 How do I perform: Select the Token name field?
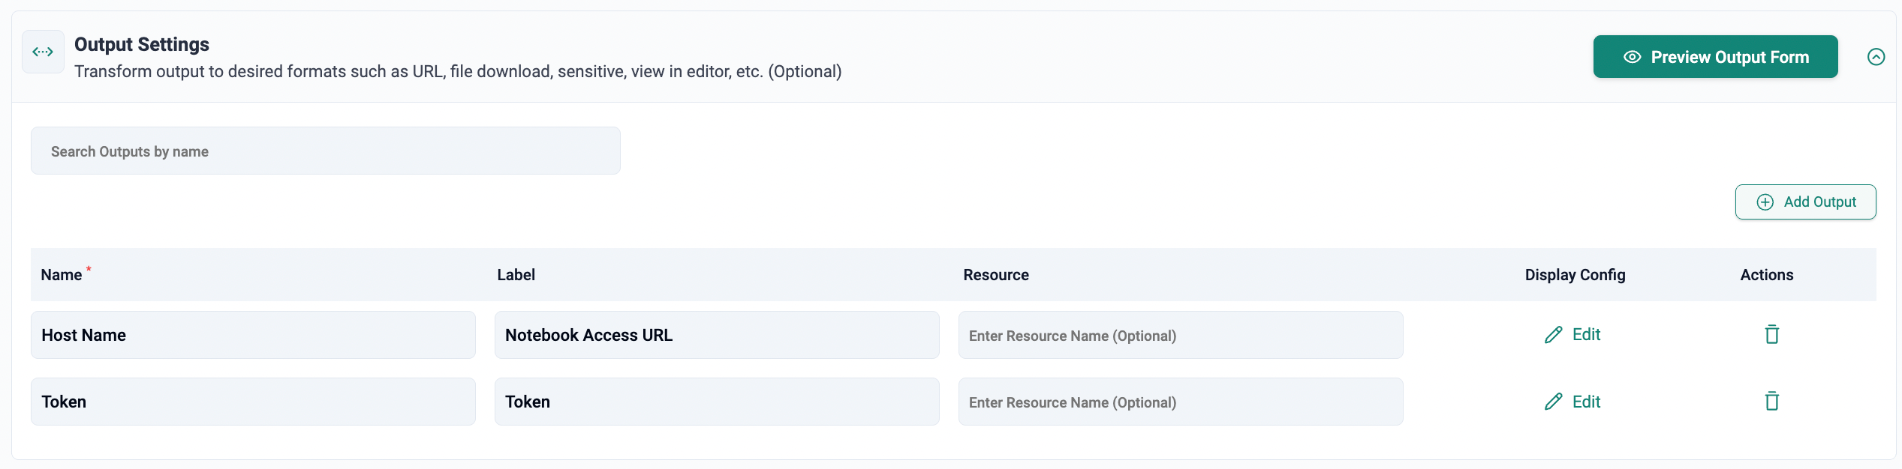pyautogui.click(x=253, y=402)
